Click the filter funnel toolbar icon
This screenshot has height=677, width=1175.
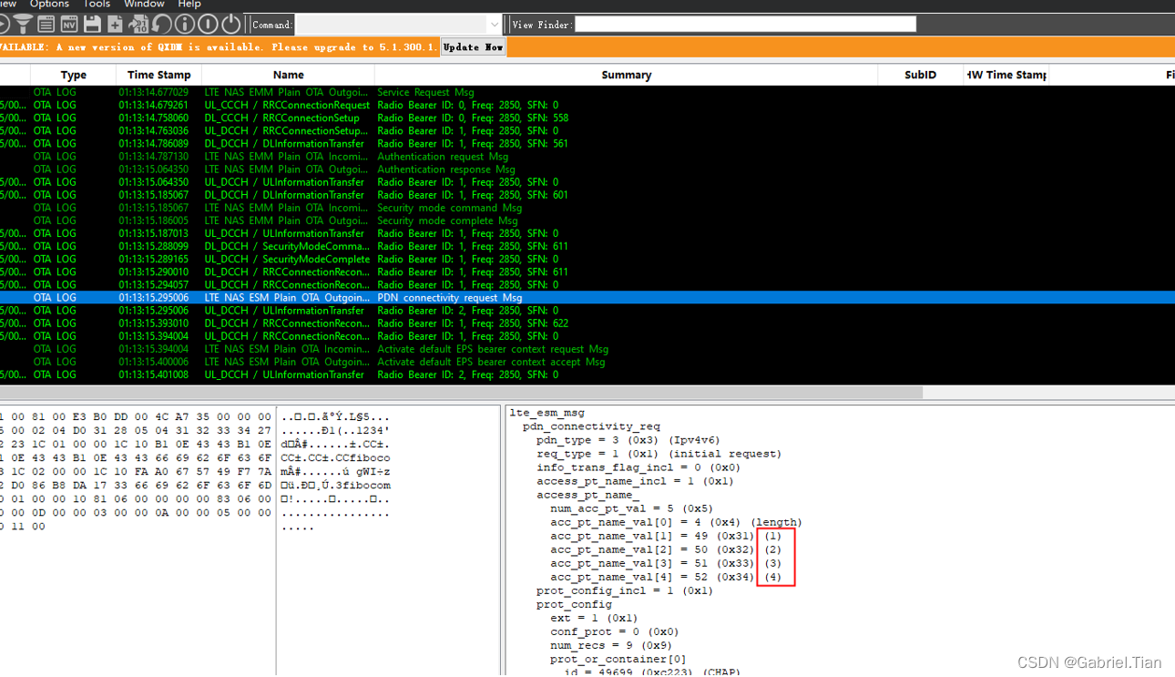[23, 25]
